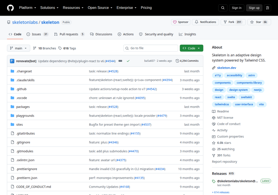Open the Releases 615 heading link

pos(223,174)
